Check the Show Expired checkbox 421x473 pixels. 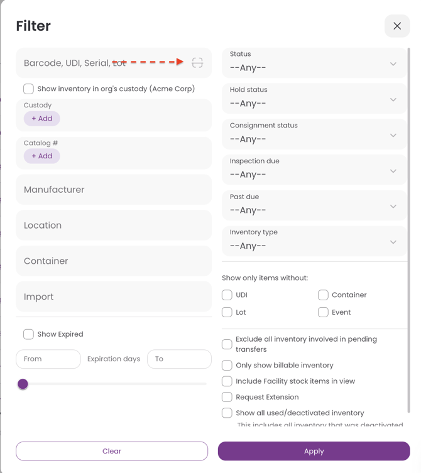point(29,334)
